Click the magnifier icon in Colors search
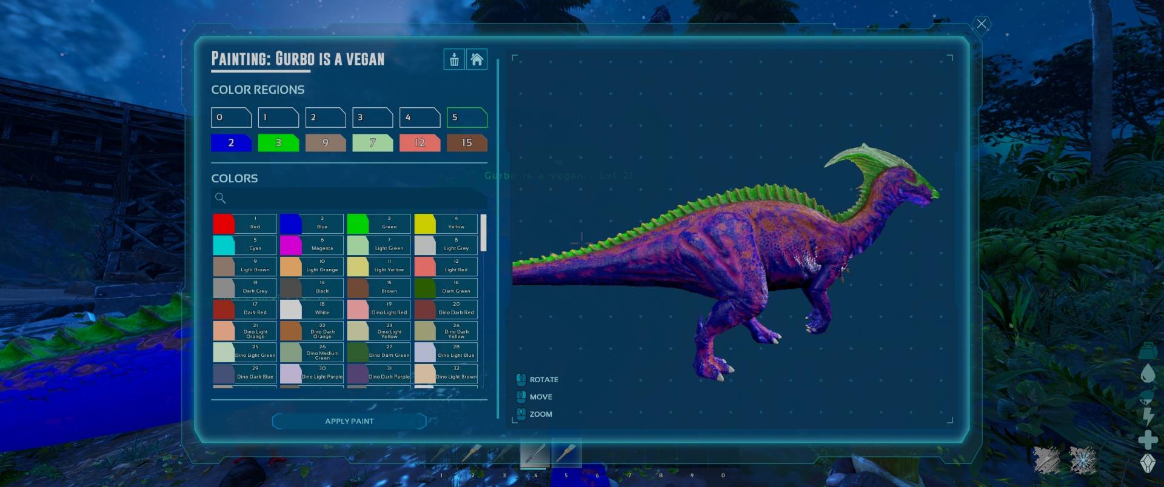This screenshot has width=1164, height=487. click(221, 198)
